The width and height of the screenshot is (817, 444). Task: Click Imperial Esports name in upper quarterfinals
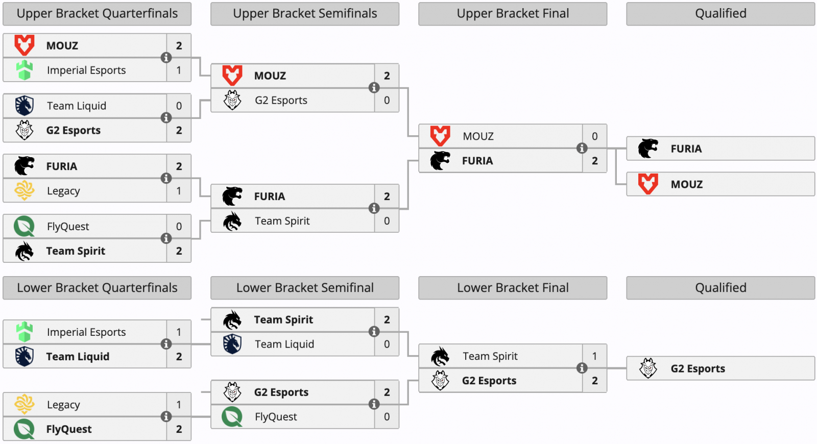click(86, 70)
